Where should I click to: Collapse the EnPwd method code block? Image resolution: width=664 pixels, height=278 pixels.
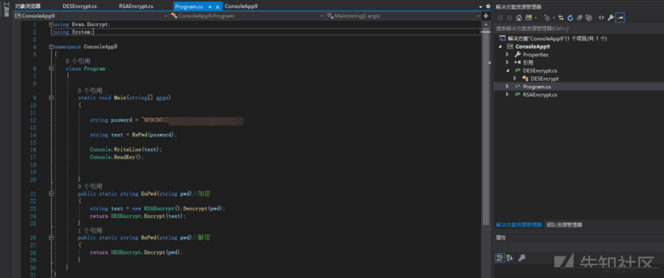(51, 194)
